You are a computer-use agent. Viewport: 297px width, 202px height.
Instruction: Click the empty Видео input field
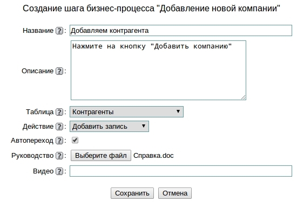point(181,171)
